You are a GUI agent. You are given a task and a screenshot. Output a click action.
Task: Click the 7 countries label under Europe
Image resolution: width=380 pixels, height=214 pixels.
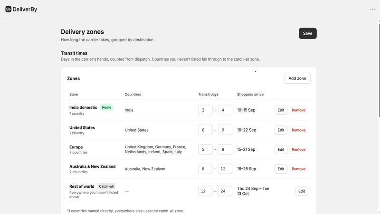[x=78, y=152]
